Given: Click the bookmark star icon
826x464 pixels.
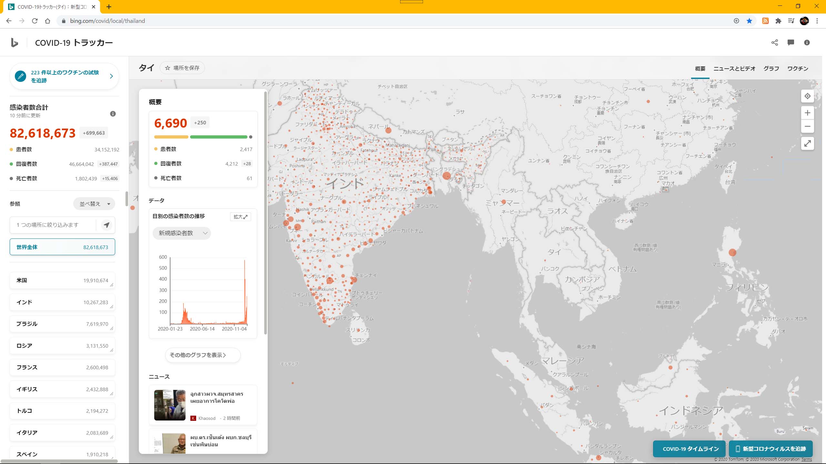Looking at the screenshot, I should pos(749,21).
